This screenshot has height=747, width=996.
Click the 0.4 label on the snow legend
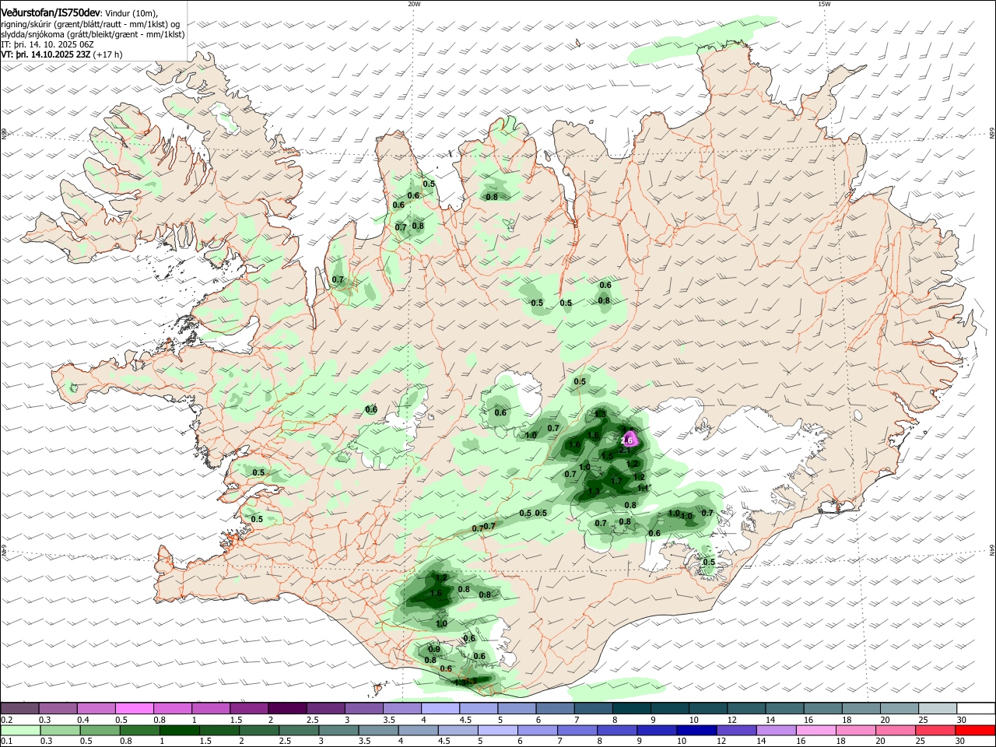pos(83,720)
